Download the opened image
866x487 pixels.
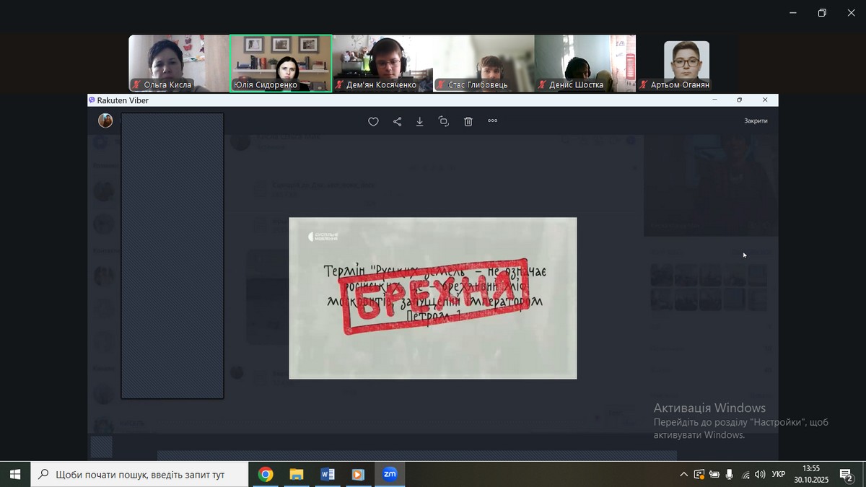point(420,122)
